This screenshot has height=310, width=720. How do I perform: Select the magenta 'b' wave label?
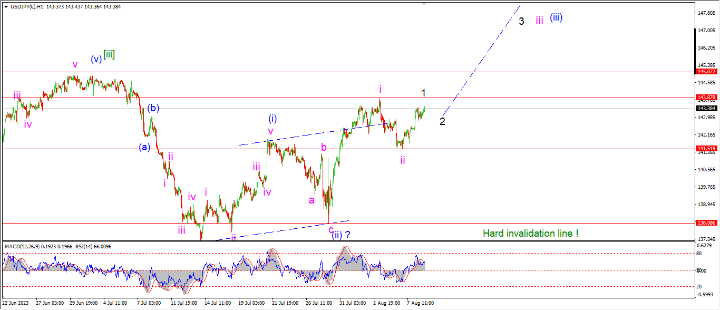324,148
